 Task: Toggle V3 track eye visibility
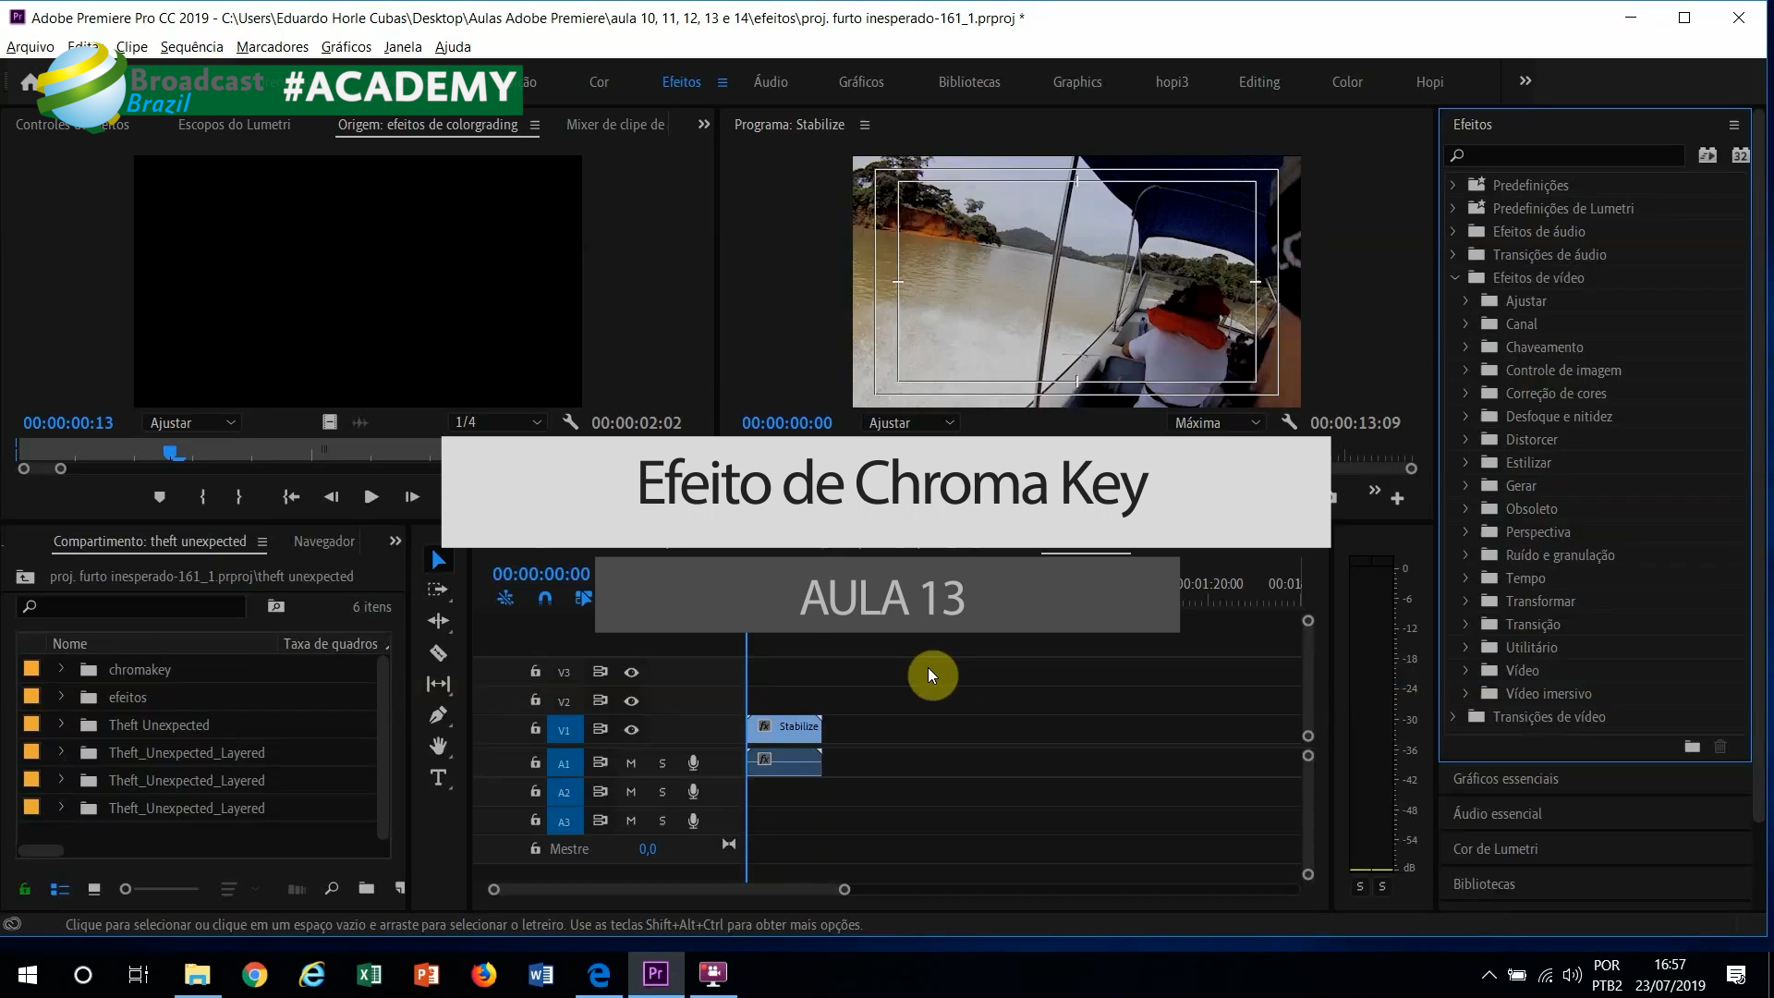click(x=631, y=673)
